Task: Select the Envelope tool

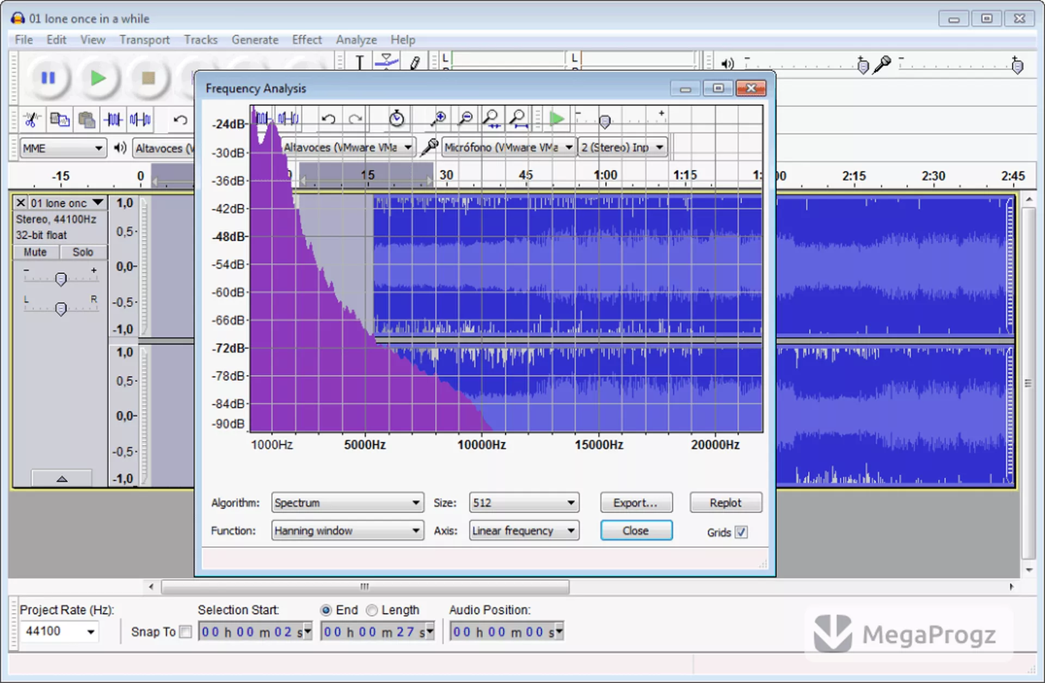Action: coord(386,62)
